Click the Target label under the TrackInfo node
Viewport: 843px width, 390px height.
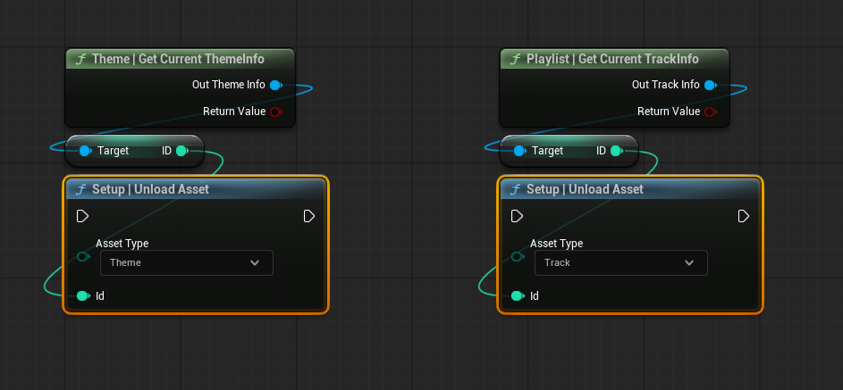click(x=547, y=151)
